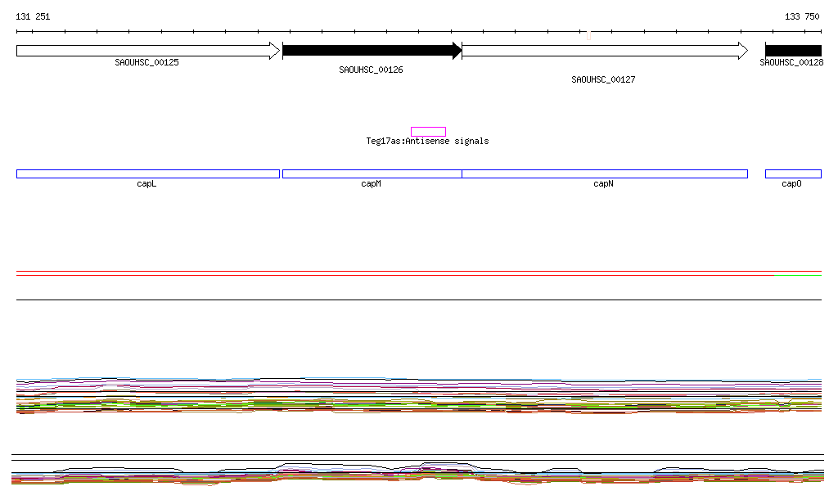Click the end coordinate 133 750
The width and height of the screenshot is (838, 500).
pos(801,16)
